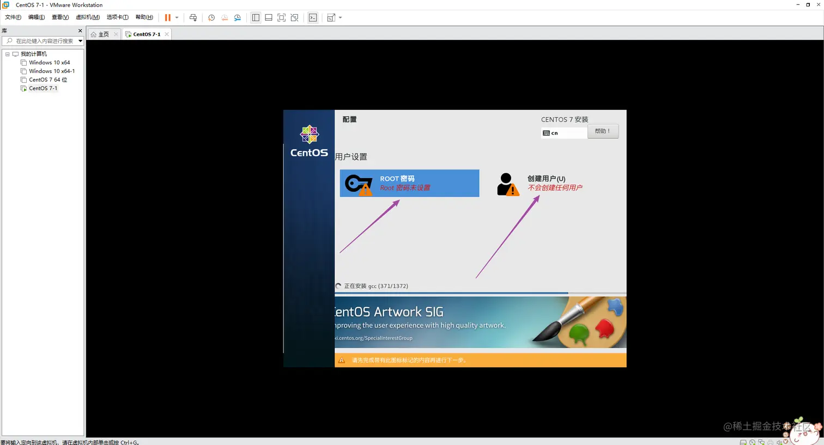The image size is (824, 445).
Task: Open the 查看(V) menu
Action: [x=60, y=17]
